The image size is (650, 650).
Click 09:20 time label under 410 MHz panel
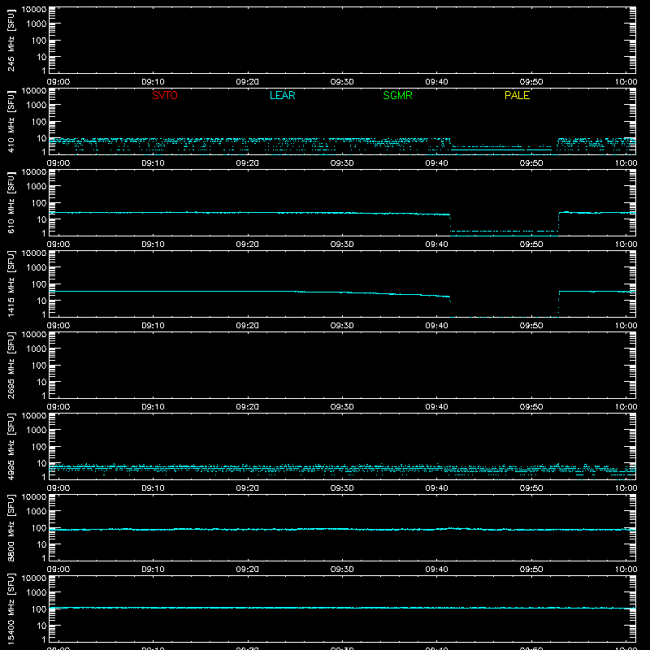(248, 163)
